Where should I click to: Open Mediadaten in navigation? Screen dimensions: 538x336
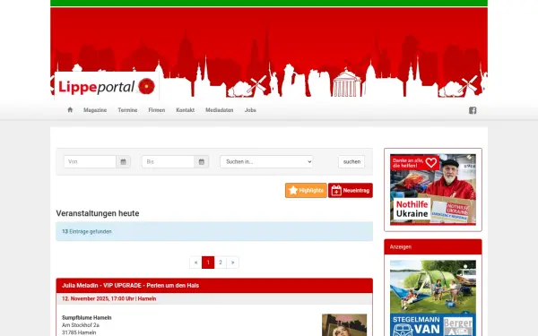220,110
